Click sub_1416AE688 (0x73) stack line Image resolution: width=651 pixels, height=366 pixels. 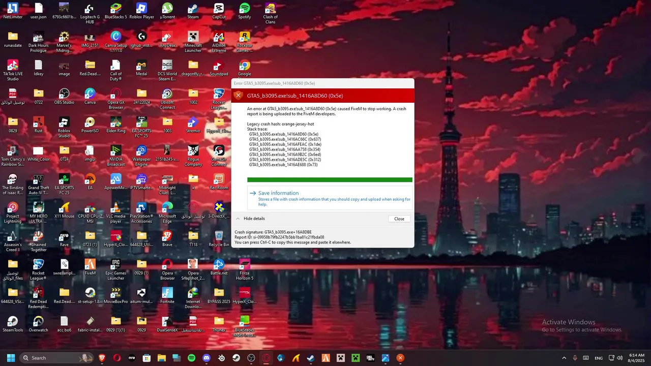283,165
